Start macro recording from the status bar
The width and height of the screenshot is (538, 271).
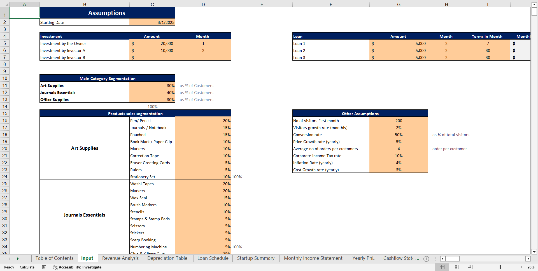(x=44, y=267)
